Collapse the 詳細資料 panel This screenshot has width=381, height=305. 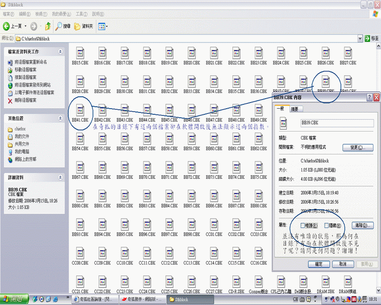click(60, 177)
